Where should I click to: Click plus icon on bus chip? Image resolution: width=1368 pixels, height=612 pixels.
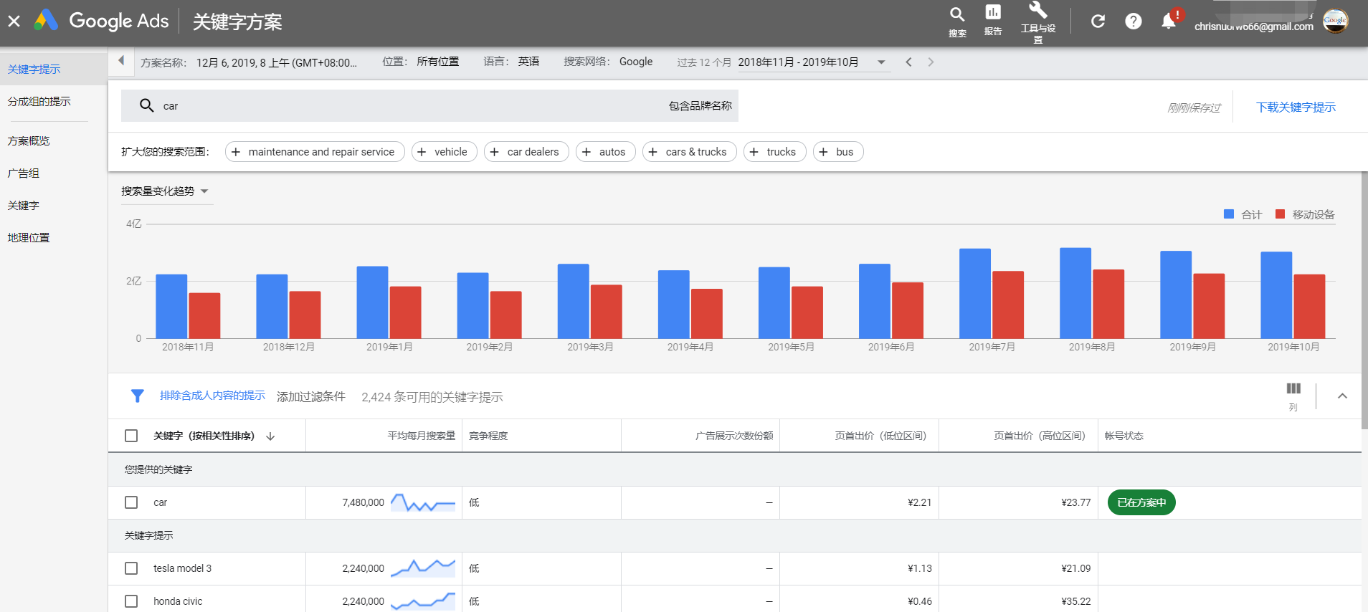[x=824, y=152]
